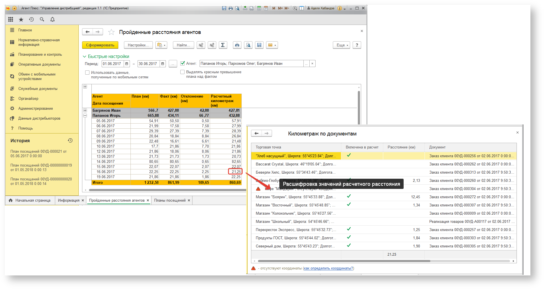
Task: Click horizontal scrollbar in Километраж table
Action: pos(344,261)
